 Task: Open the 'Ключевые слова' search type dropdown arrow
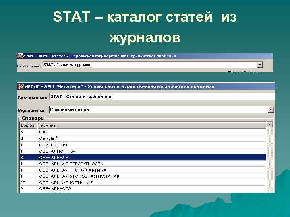coord(271,109)
